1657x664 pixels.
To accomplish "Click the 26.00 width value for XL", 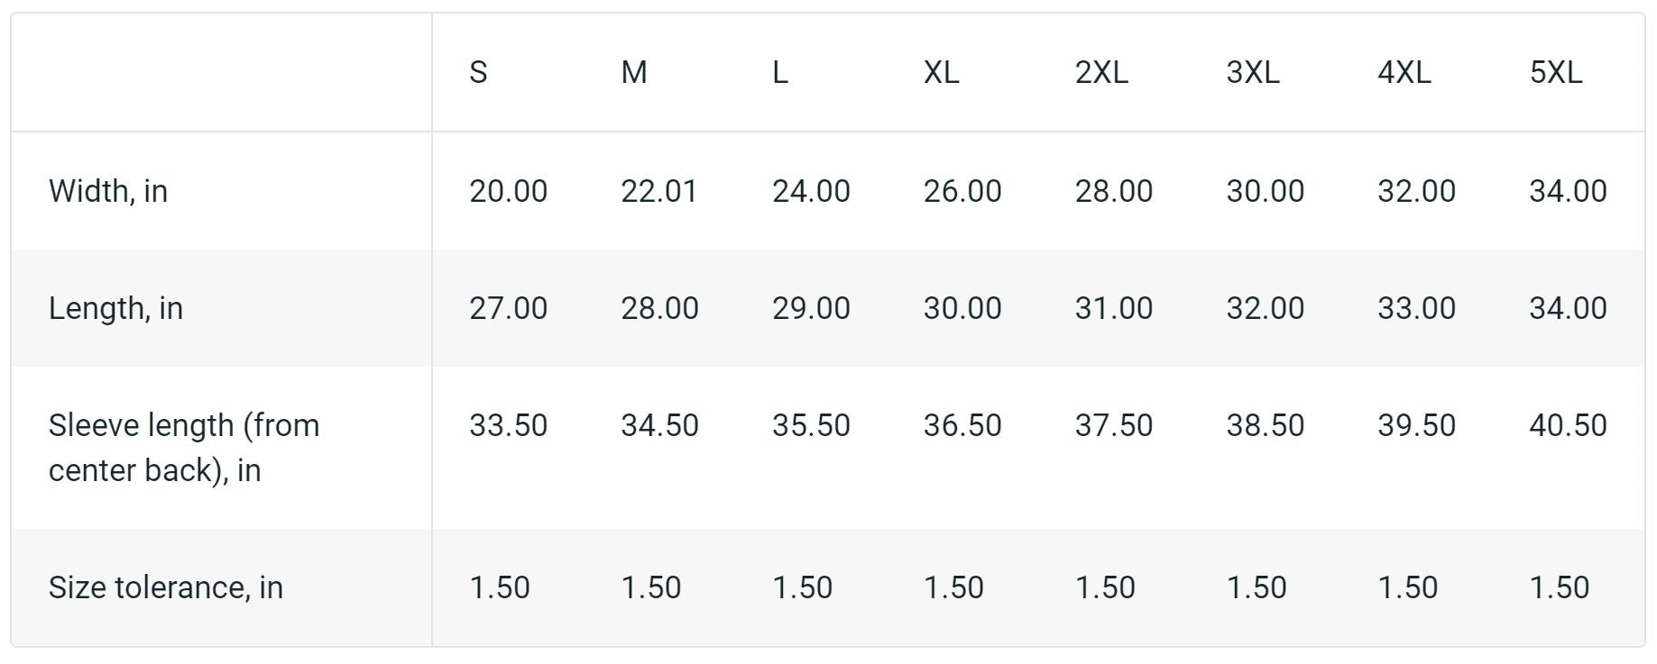I will point(962,191).
